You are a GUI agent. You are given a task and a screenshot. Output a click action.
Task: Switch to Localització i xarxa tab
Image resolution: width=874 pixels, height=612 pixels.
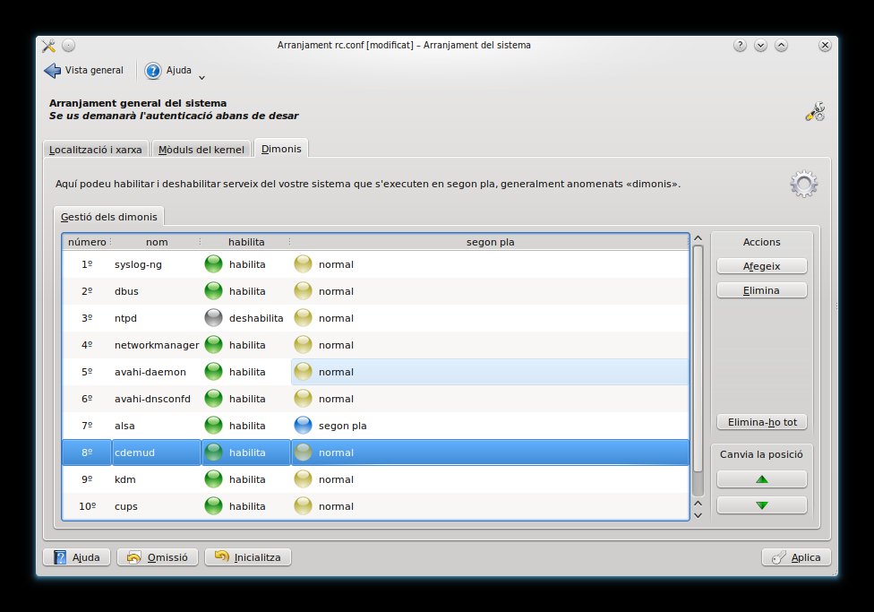(95, 150)
